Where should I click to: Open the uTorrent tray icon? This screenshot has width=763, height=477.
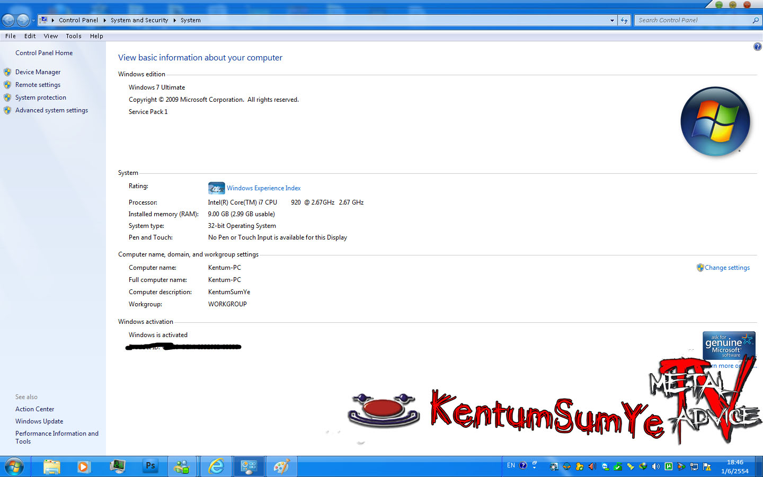(x=669, y=466)
